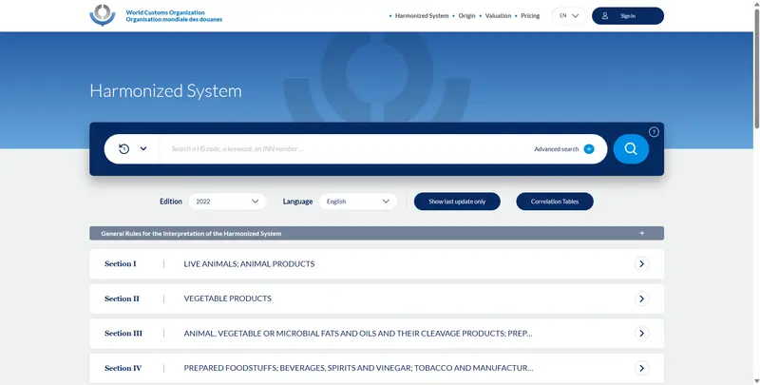Click arrow on General Rules bar
This screenshot has width=760, height=385.
point(641,233)
